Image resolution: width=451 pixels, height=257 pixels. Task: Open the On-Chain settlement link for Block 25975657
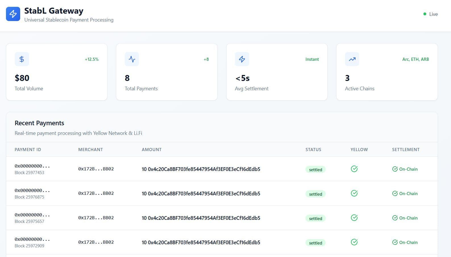[x=405, y=218]
